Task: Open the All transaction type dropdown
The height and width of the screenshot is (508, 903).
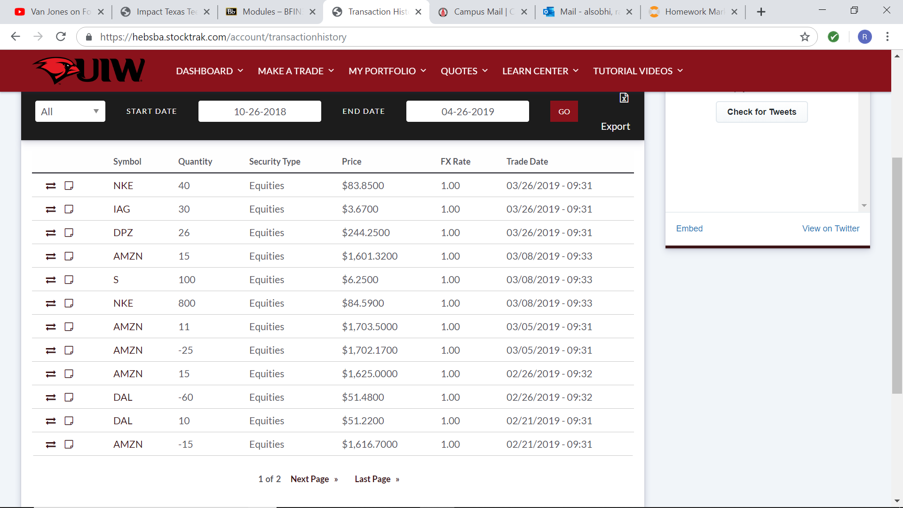Action: click(70, 111)
